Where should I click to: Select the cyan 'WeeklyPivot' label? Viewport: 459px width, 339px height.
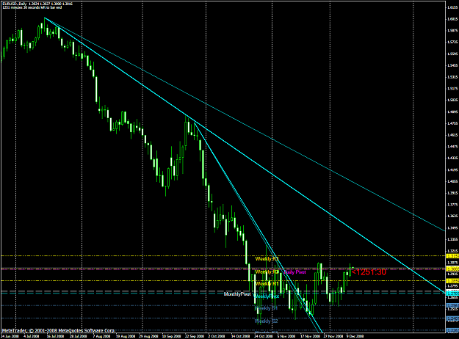point(266,296)
